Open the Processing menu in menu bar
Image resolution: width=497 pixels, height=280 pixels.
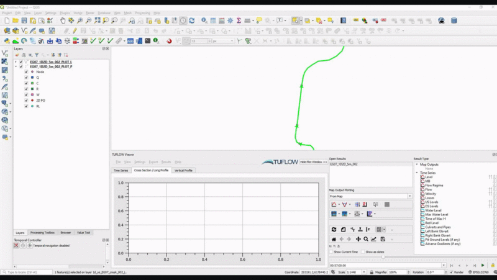click(141, 12)
